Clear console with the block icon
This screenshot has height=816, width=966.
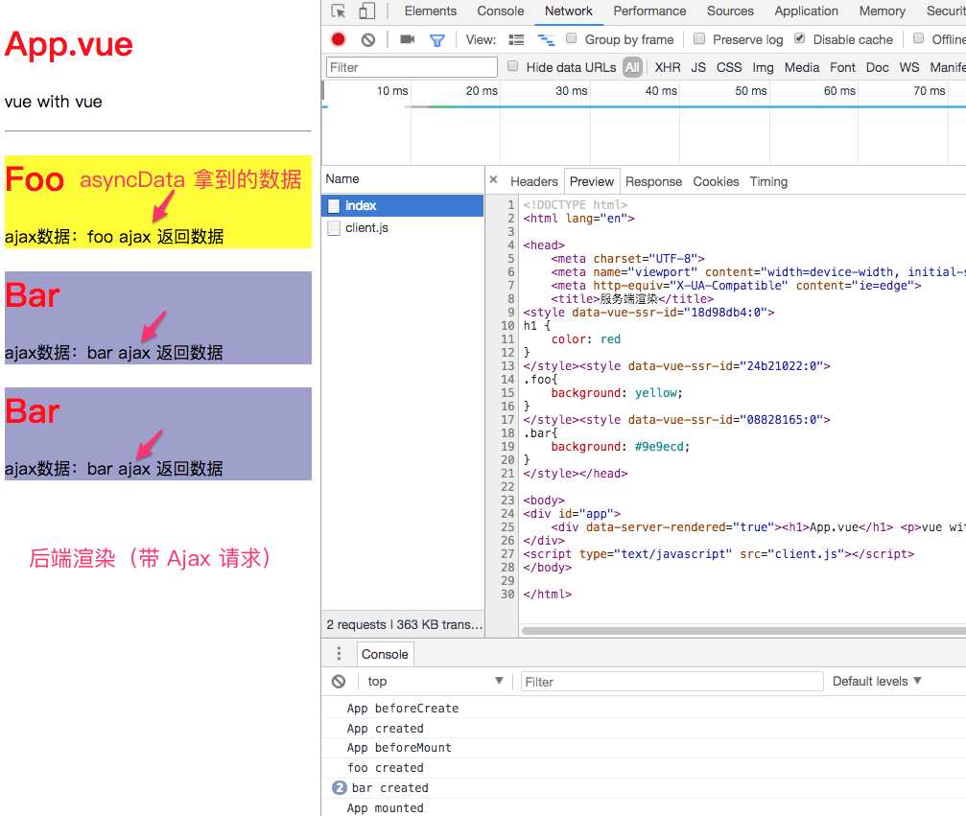[x=339, y=681]
